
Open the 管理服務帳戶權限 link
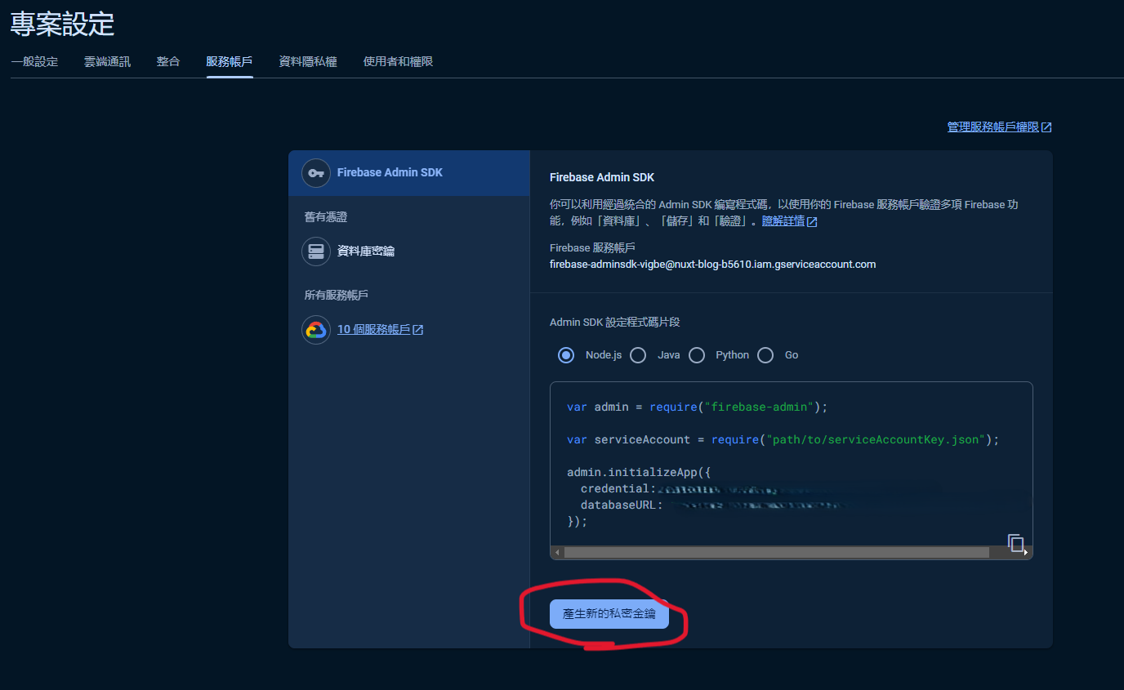tap(993, 127)
